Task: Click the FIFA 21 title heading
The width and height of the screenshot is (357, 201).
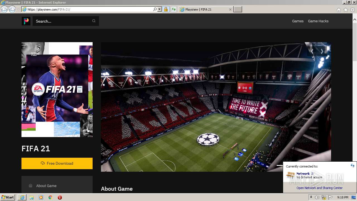Action: click(x=36, y=149)
